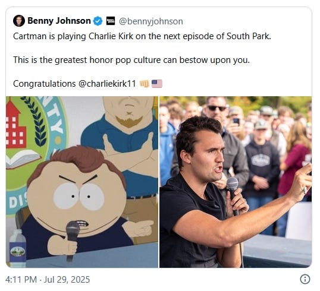The height and width of the screenshot is (291, 320).
Task: Click the fist bump emoji
Action: [145, 84]
